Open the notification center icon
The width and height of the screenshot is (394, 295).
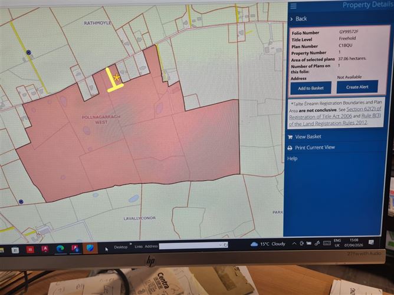coord(371,242)
